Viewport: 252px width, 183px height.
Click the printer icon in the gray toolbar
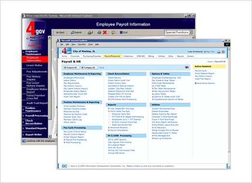99,32
